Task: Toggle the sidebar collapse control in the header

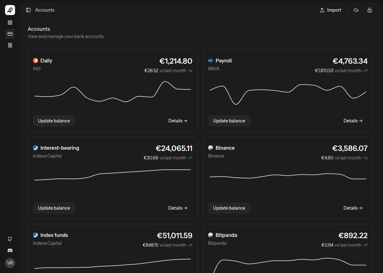Action: click(28, 10)
